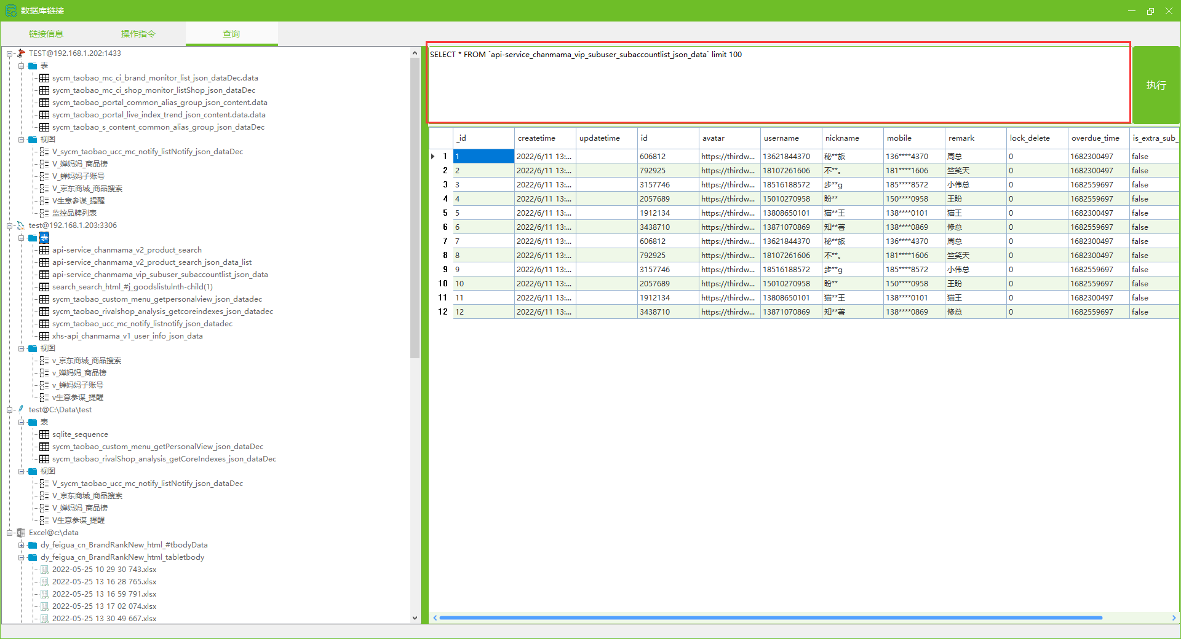The image size is (1181, 639).
Task: Click remark cell 王盼 in row 4
Action: pos(976,199)
